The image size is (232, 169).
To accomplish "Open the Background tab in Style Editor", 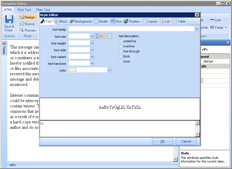I will pyautogui.click(x=81, y=21).
